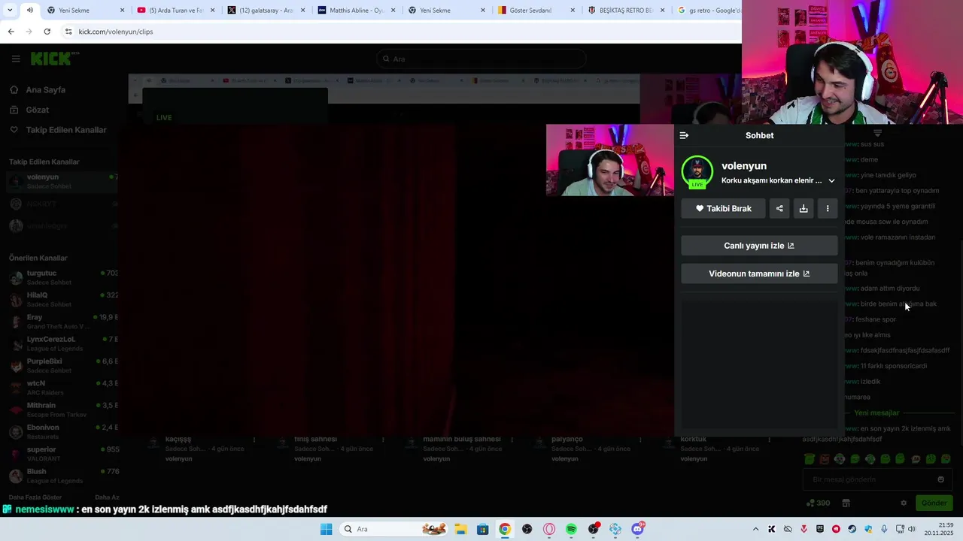The image size is (963, 541).
Task: Select volenyun in followed channels list
Action: (62, 181)
